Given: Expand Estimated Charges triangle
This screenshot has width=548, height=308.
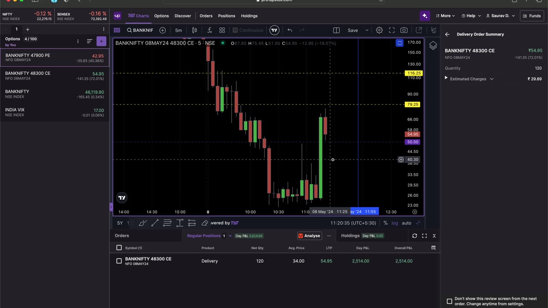Looking at the screenshot, I should click(x=446, y=78).
